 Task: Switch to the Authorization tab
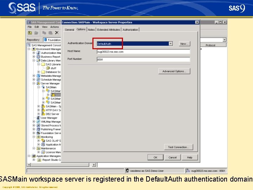130,30
